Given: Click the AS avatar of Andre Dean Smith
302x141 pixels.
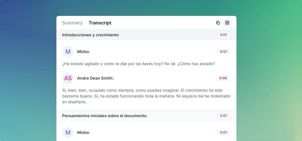Looking at the screenshot, I should (x=68, y=78).
